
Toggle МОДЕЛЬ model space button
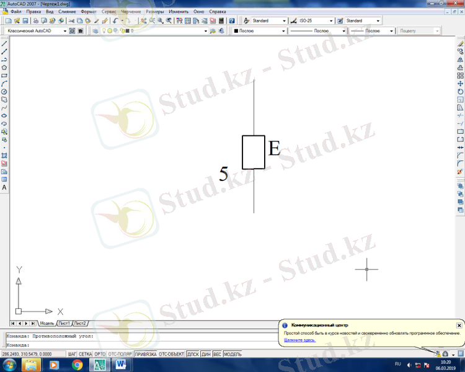coord(232,354)
